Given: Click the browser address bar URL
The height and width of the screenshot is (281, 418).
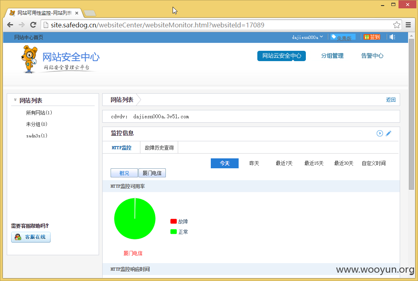Looking at the screenshot, I should [157, 25].
